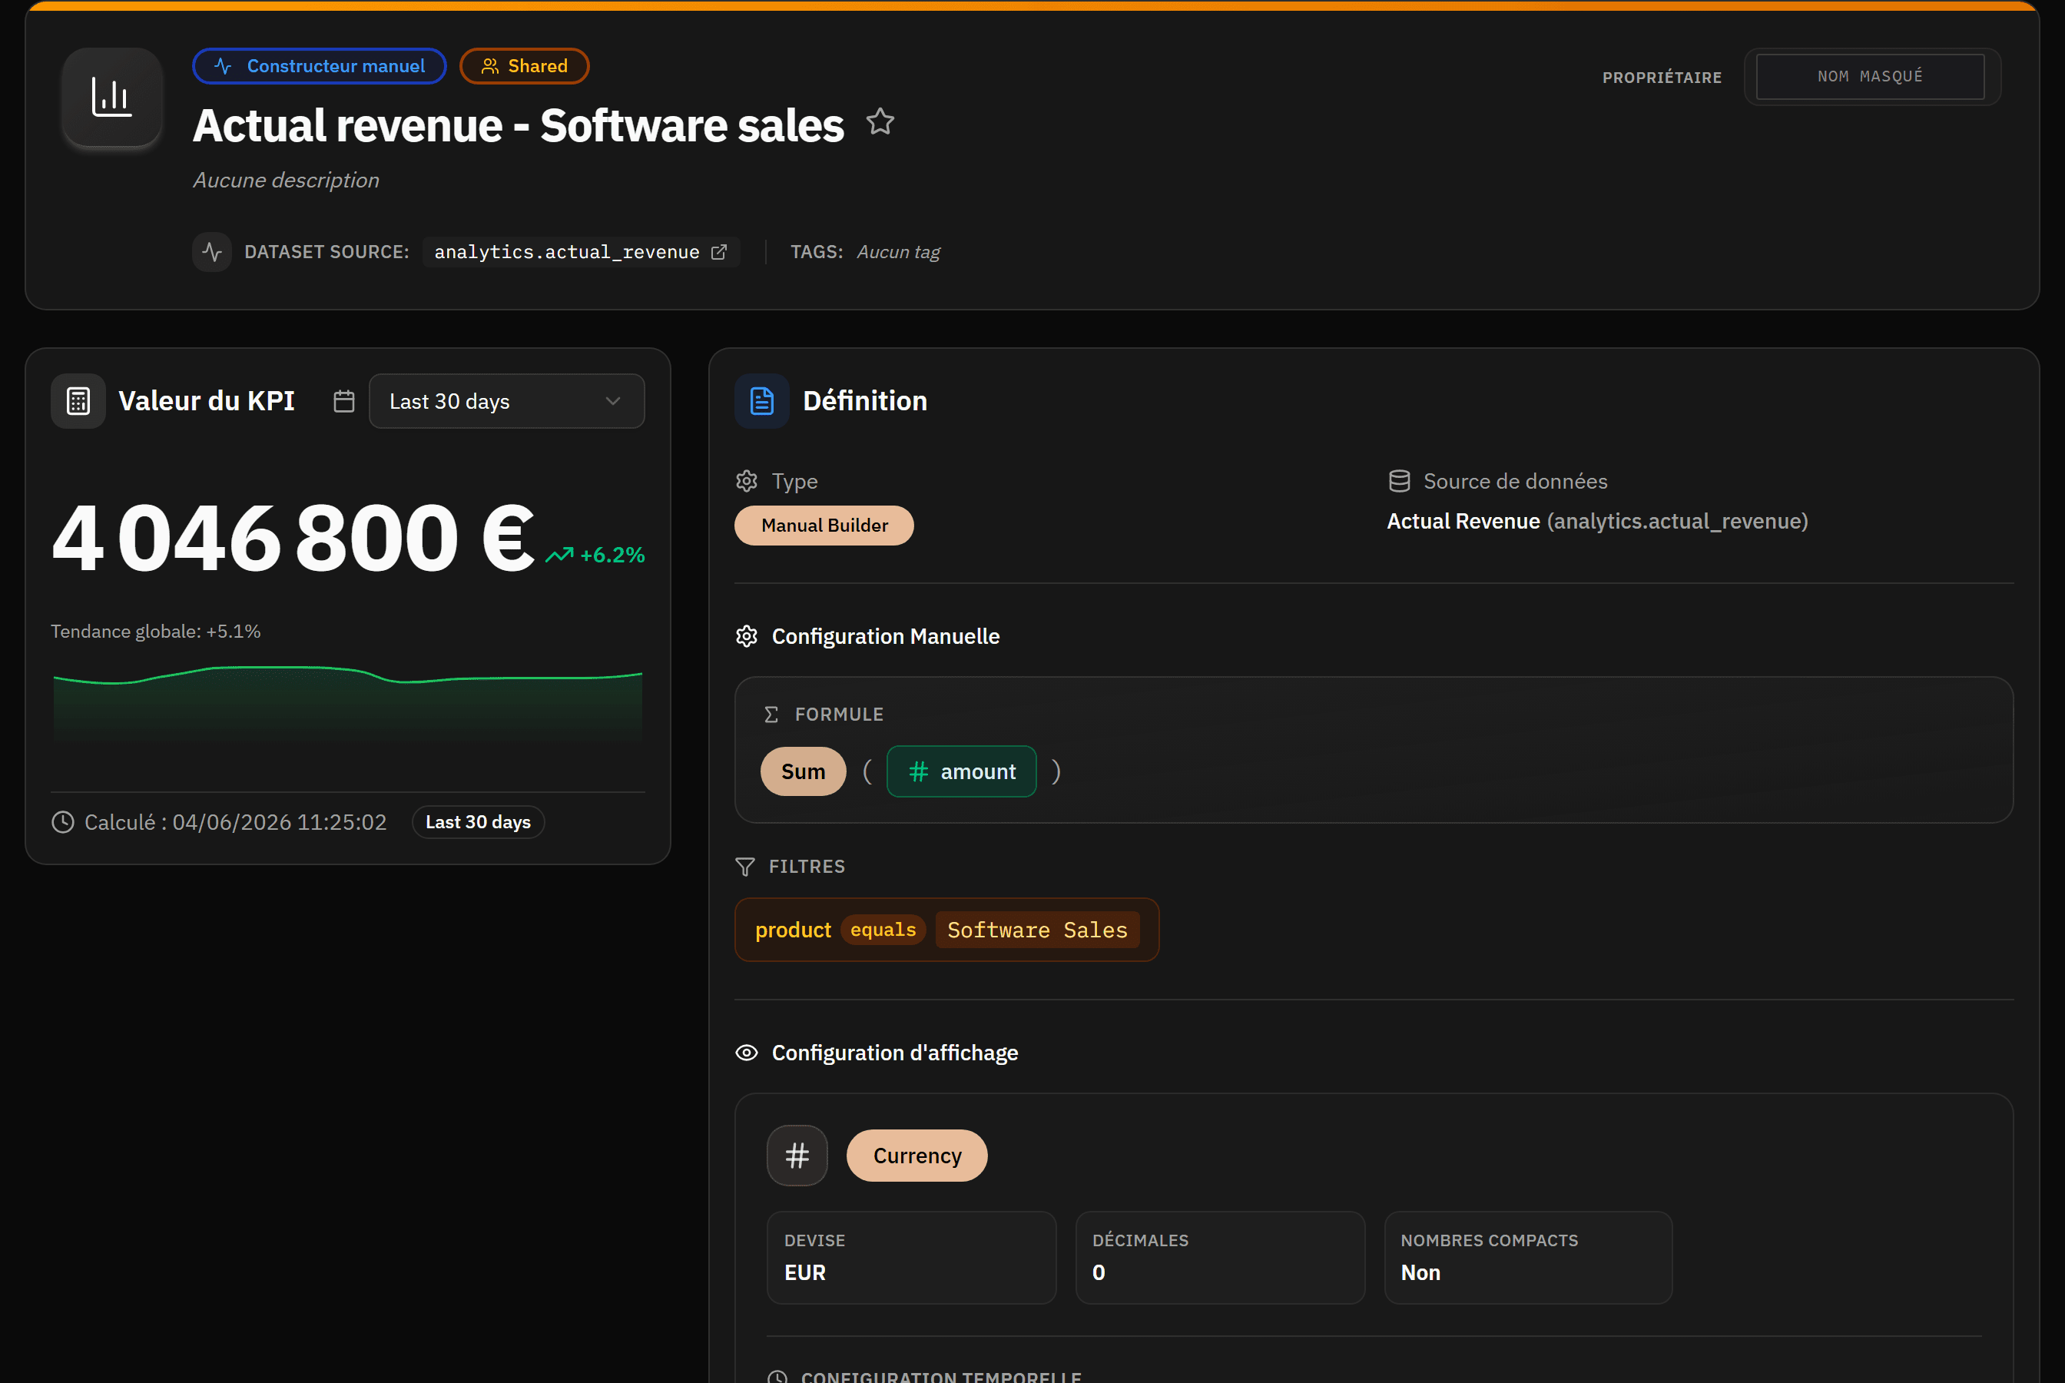Click the NOMBRES COMPACTS Non card

tap(1528, 1258)
